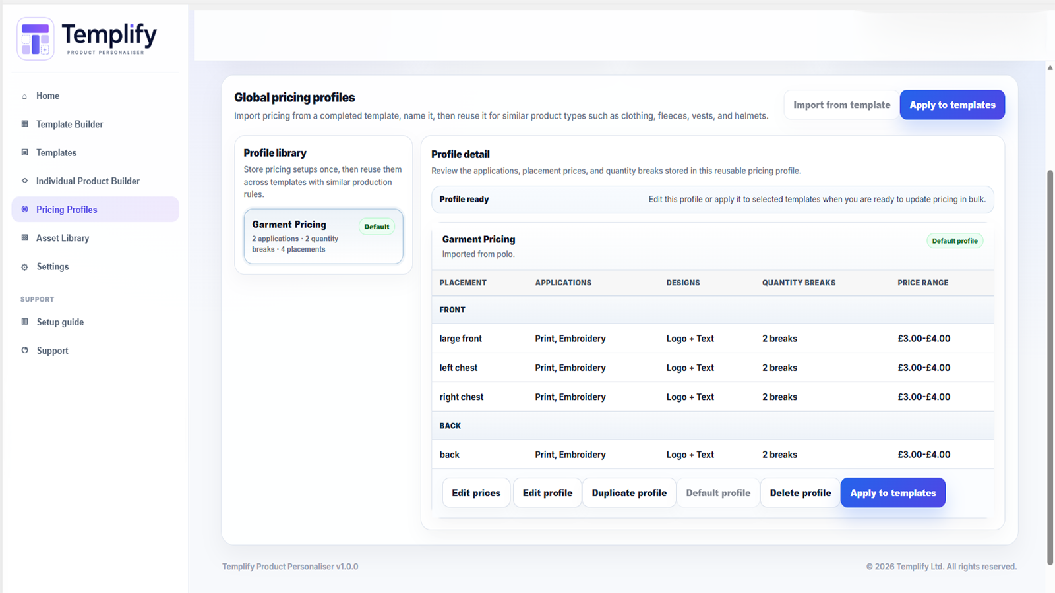Click the Imported from polo. text
This screenshot has width=1055, height=593.
click(x=479, y=254)
